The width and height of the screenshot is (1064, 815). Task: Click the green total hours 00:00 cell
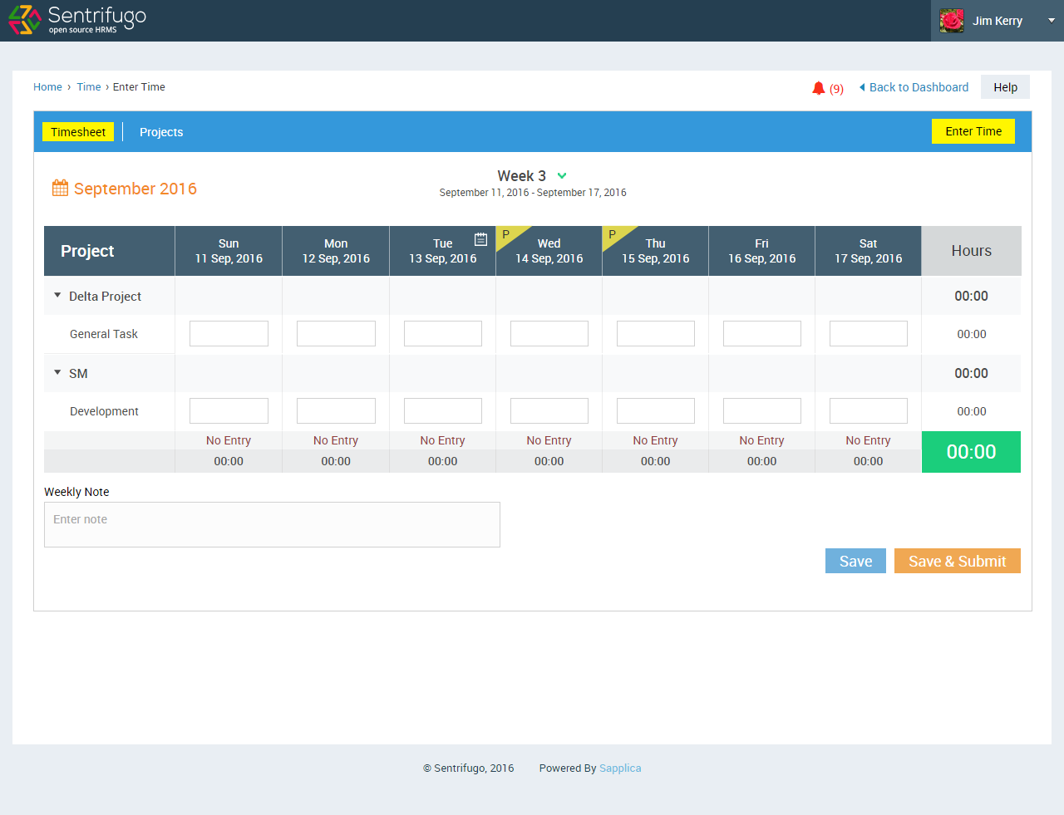971,452
